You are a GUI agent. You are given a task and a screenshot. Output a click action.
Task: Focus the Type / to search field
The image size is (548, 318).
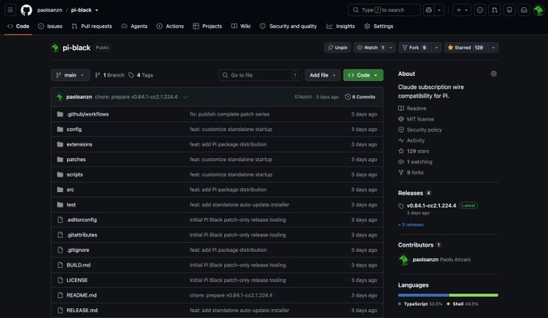coord(383,10)
